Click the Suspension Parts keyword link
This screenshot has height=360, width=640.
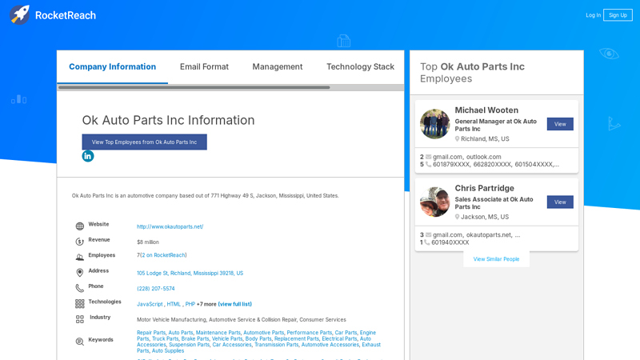click(189, 345)
